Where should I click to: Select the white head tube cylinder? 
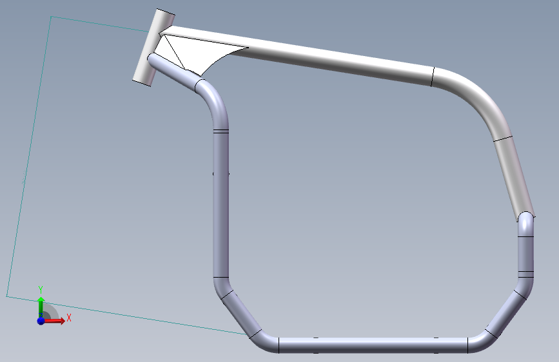click(153, 47)
